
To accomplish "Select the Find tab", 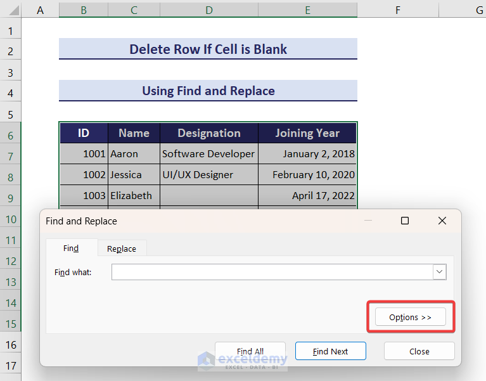I will pyautogui.click(x=71, y=249).
